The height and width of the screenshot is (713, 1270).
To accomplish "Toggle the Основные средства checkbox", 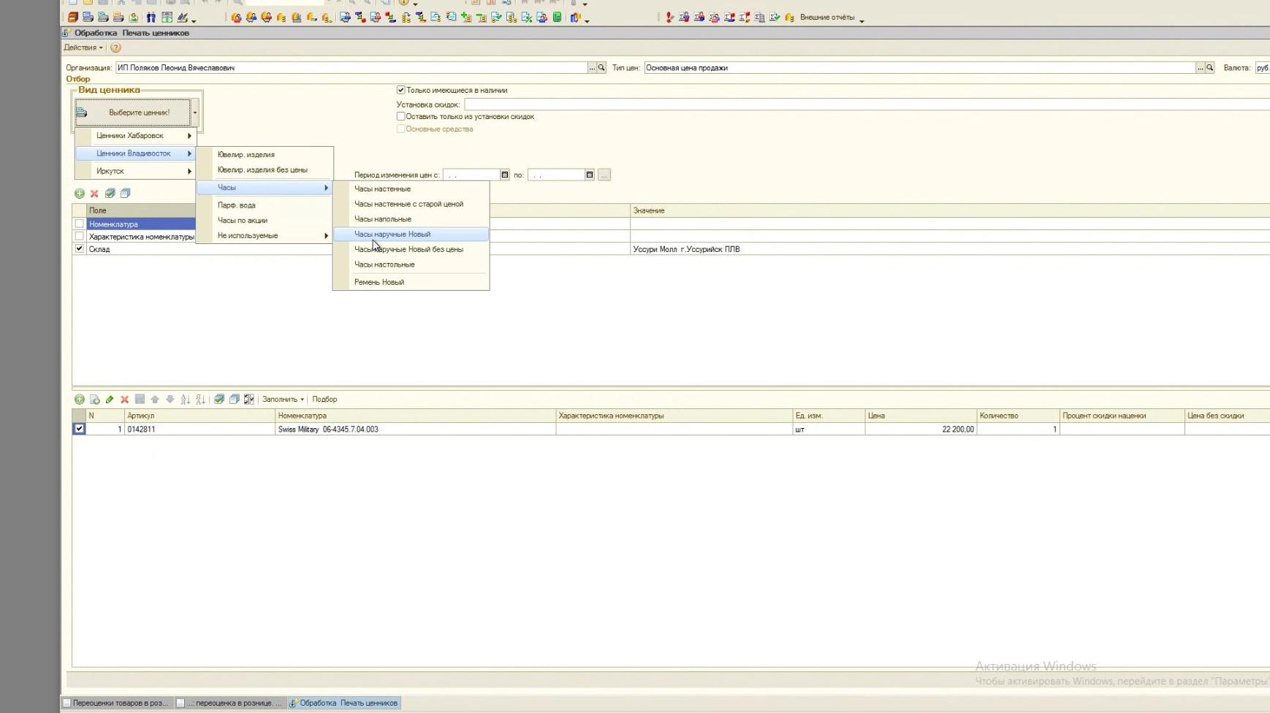I will point(401,129).
